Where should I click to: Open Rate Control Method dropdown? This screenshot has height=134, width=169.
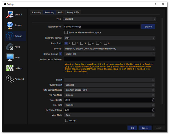pos(109,90)
